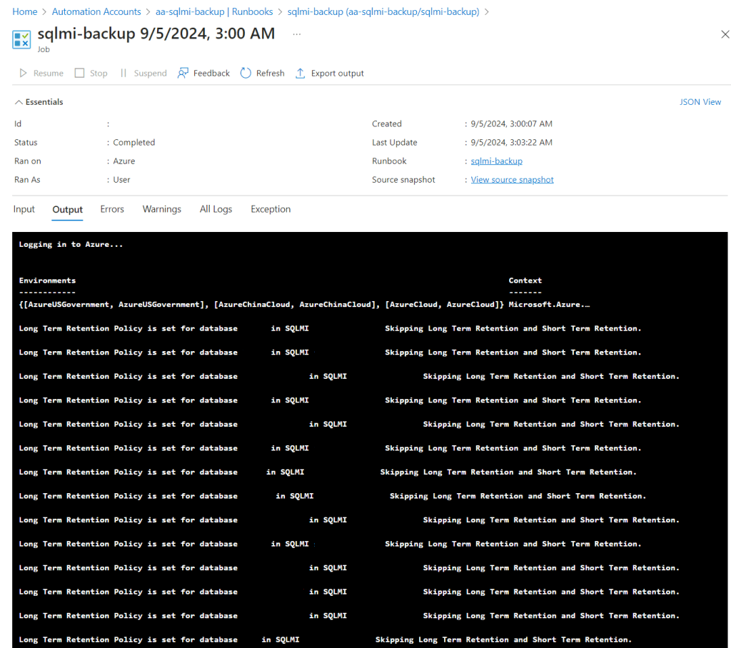Click the Suspend job button
Image resolution: width=731 pixels, height=648 pixels.
(143, 74)
